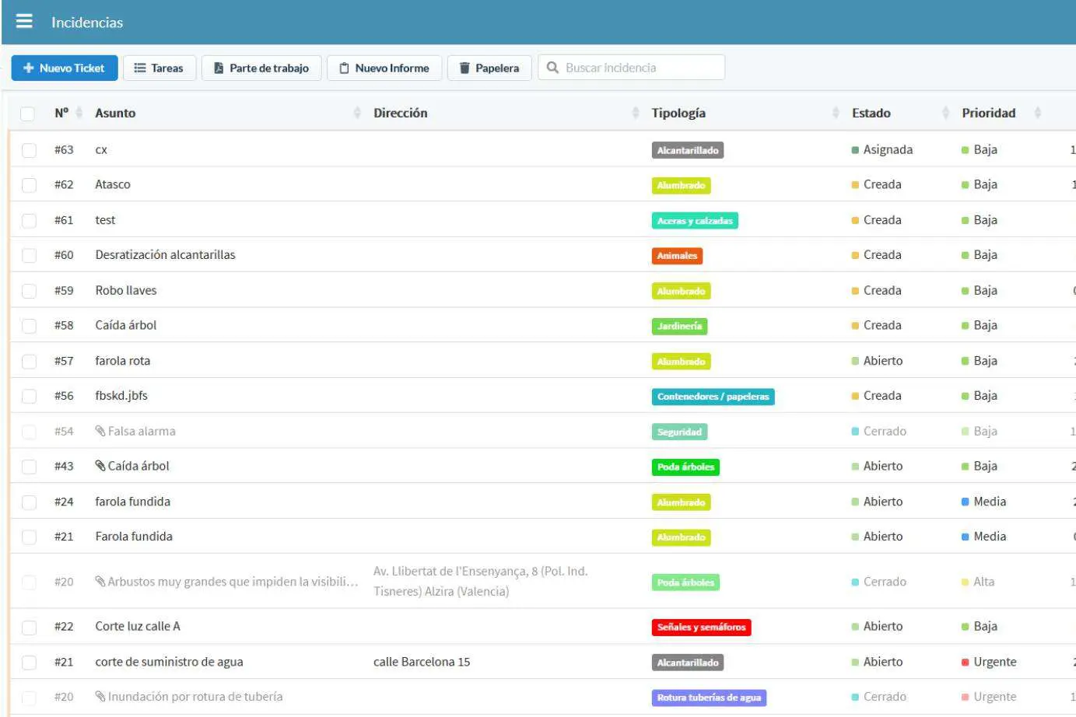1076x717 pixels.
Task: Click the attachment icon on Falsa alarma
Action: coord(100,431)
